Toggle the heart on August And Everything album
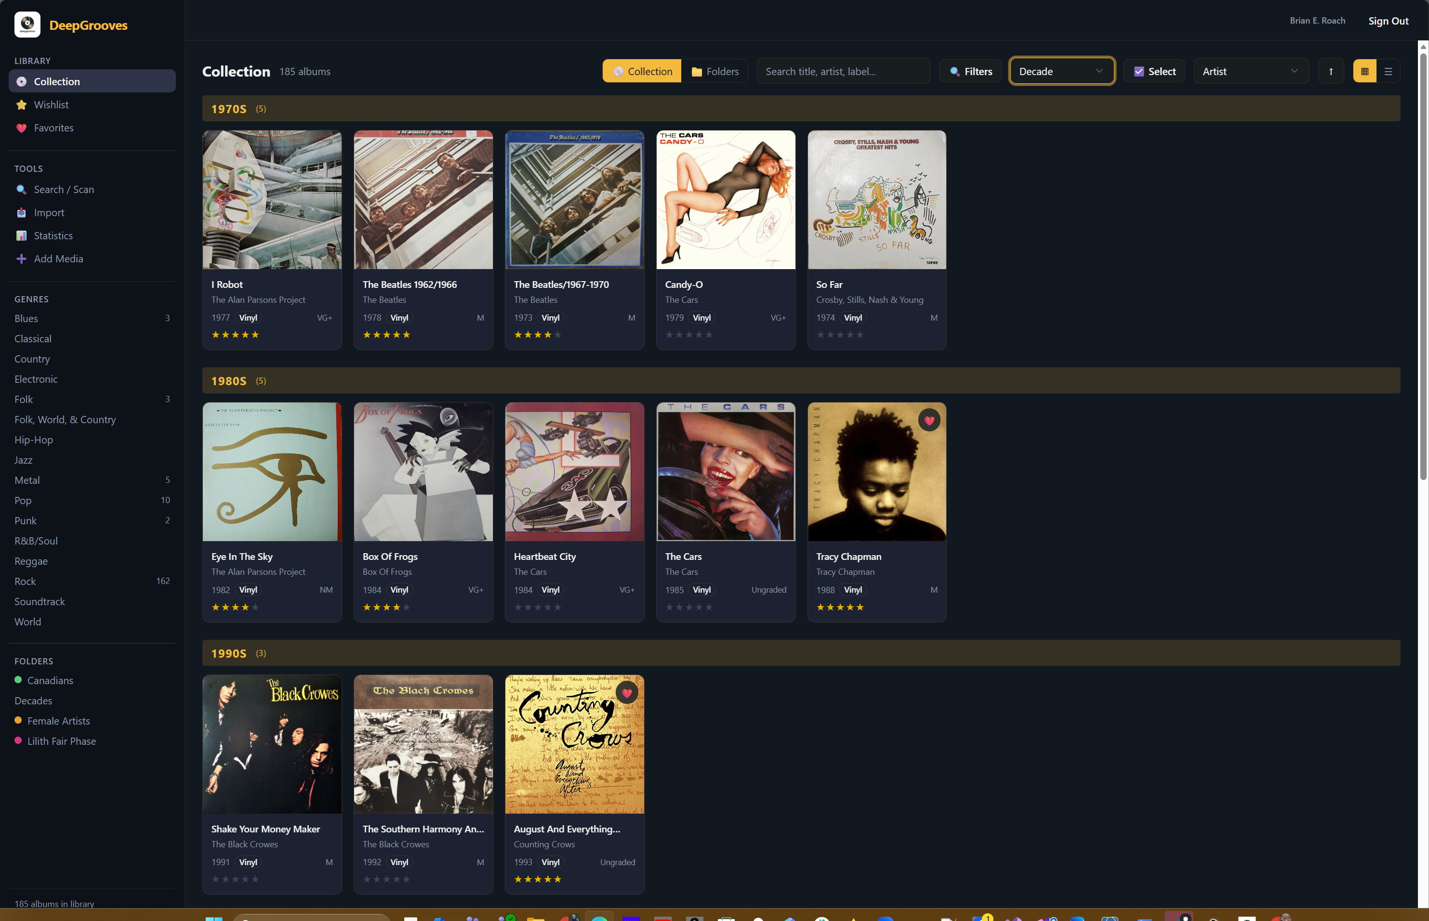The image size is (1429, 921). click(627, 692)
